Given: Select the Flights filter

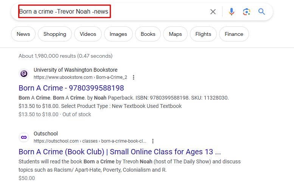Looking at the screenshot, I should click(203, 34).
